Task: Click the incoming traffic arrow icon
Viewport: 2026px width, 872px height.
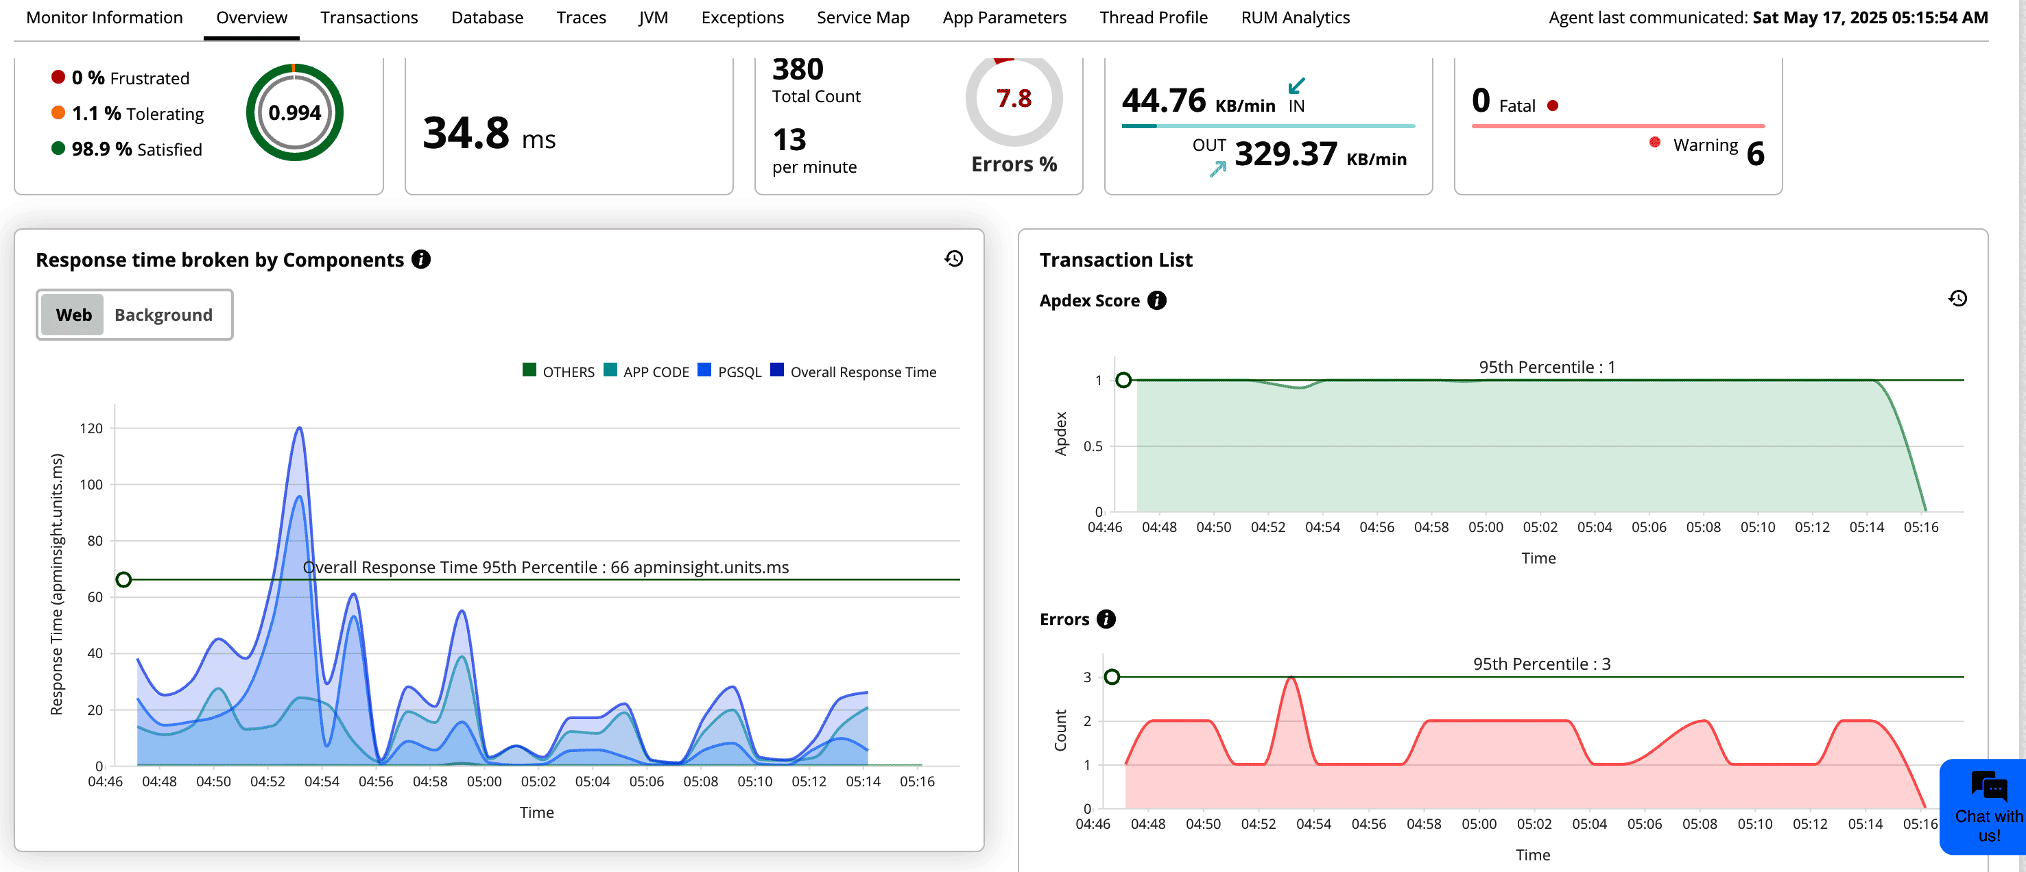Action: pos(1296,85)
